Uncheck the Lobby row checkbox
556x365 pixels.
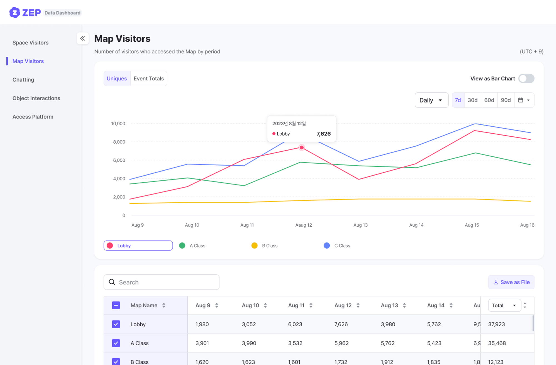pos(116,324)
